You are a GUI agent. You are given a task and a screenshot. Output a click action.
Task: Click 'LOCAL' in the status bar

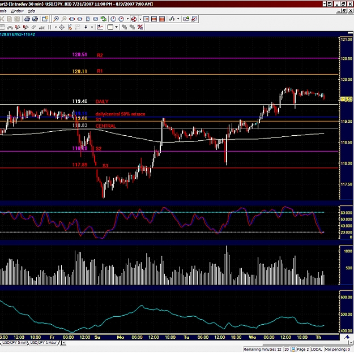point(317,350)
